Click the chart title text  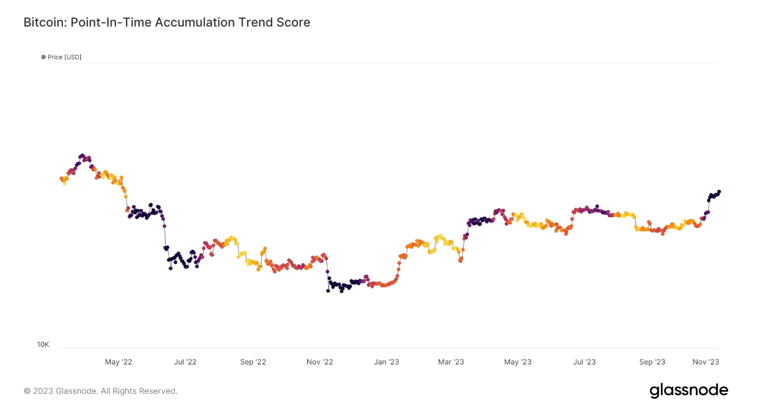point(167,23)
